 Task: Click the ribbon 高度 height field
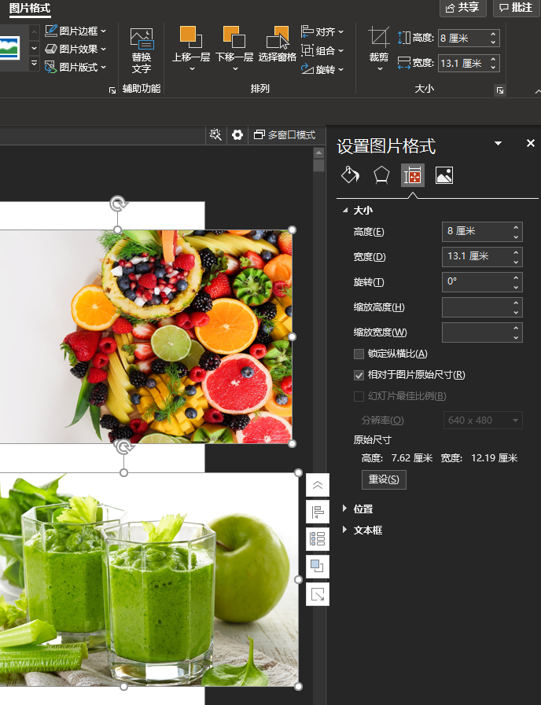[464, 39]
